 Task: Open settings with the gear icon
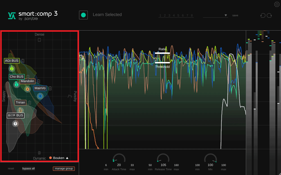276,4
